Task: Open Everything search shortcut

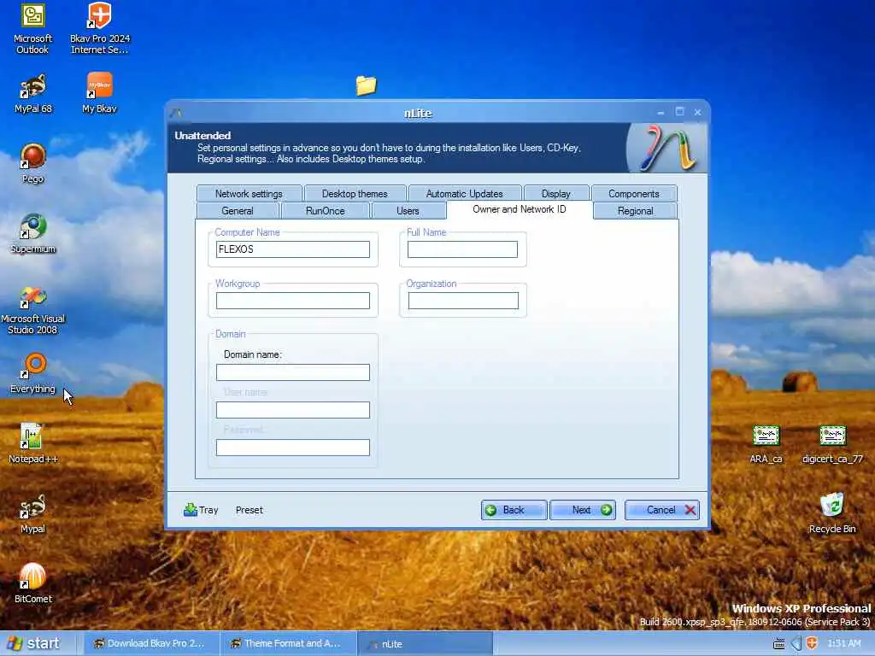Action: 33,374
